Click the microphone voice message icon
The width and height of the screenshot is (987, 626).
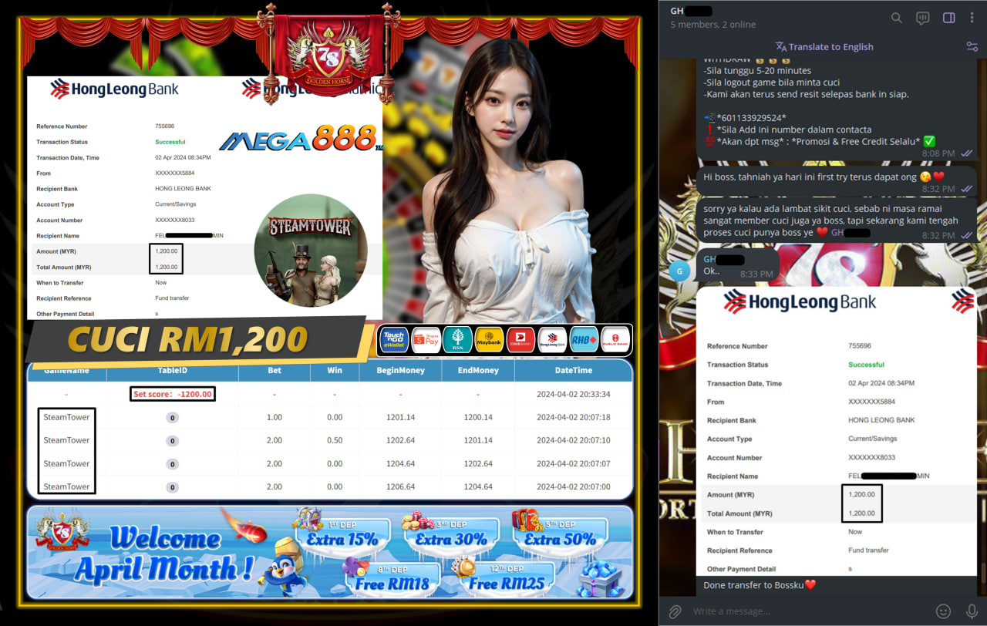pyautogui.click(x=972, y=611)
